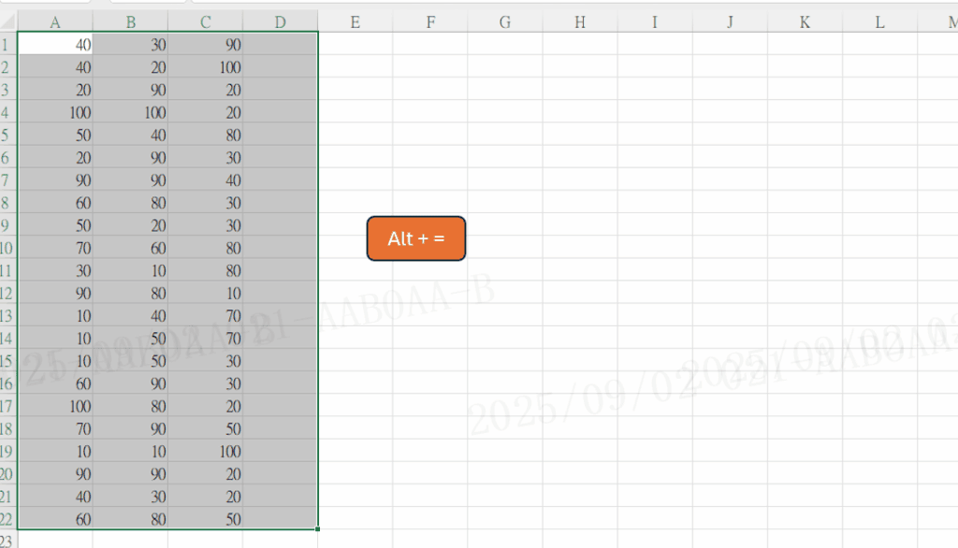Select row 1 header
The width and height of the screenshot is (958, 548).
7,44
